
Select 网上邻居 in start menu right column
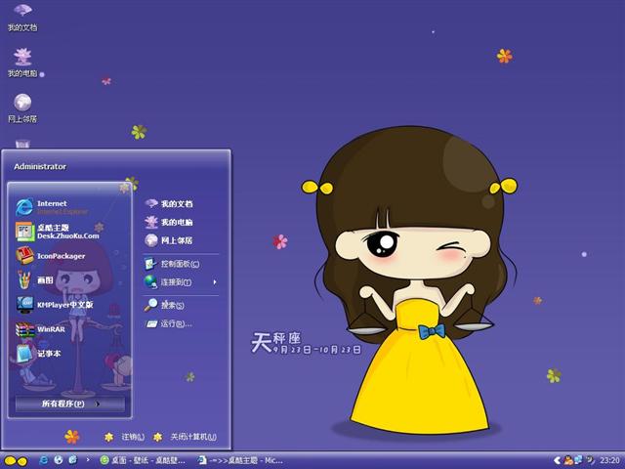tap(169, 240)
